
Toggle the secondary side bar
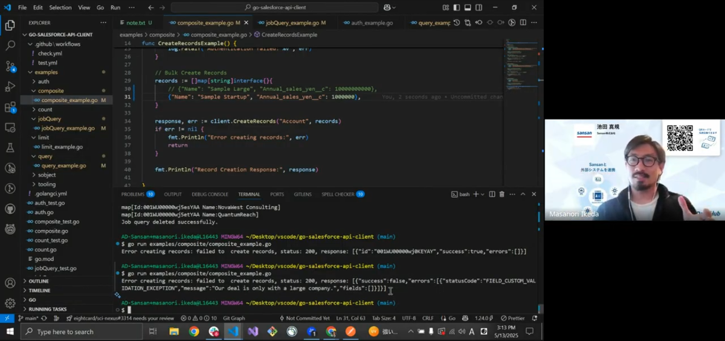coord(478,7)
